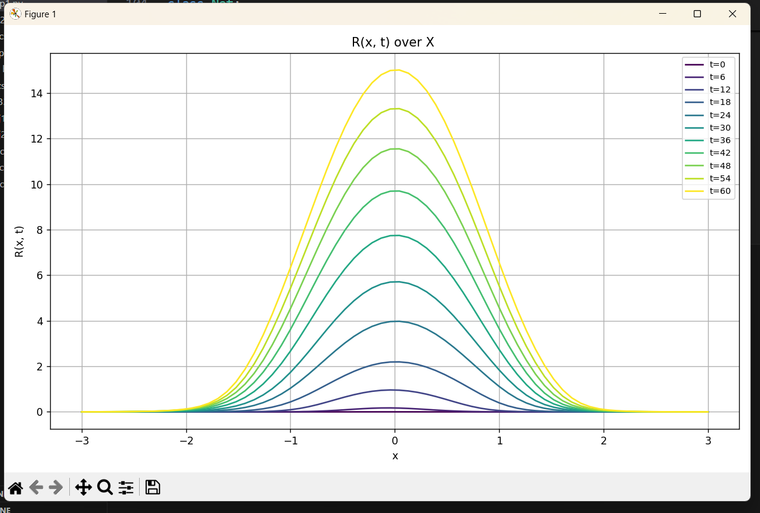This screenshot has height=513, width=760.
Task: Click the horizontal axis label x
Action: 395,456
